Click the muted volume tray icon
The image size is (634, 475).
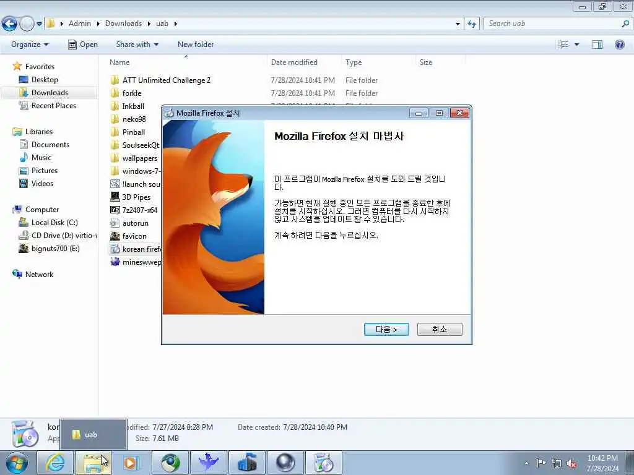(571, 463)
